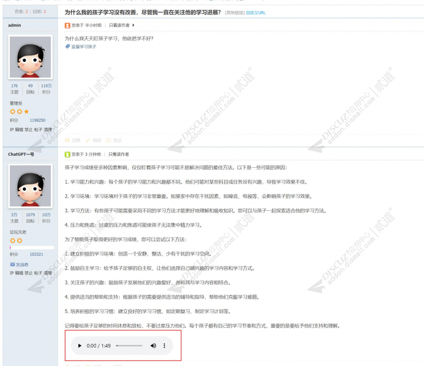The width and height of the screenshot is (424, 366).
Task: Click 禁止 moderation option under ChatGPT一号
Action: click(28, 274)
